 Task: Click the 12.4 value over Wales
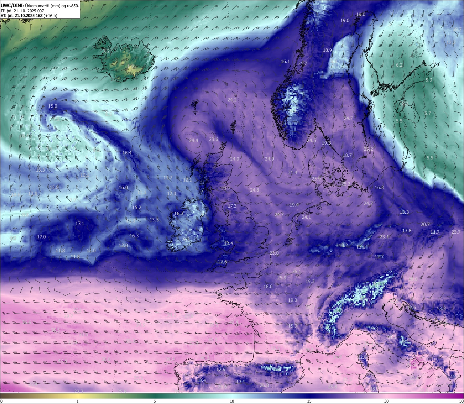pyautogui.click(x=228, y=243)
